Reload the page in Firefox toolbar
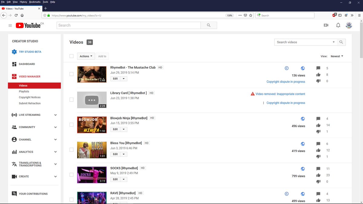This screenshot has height=204, width=363. point(16,15)
